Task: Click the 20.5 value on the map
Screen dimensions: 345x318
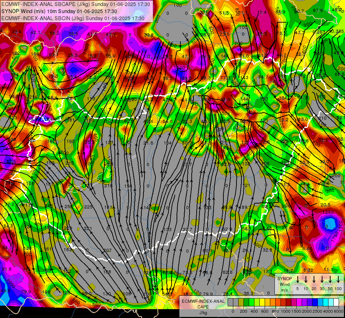Action: (x=326, y=205)
